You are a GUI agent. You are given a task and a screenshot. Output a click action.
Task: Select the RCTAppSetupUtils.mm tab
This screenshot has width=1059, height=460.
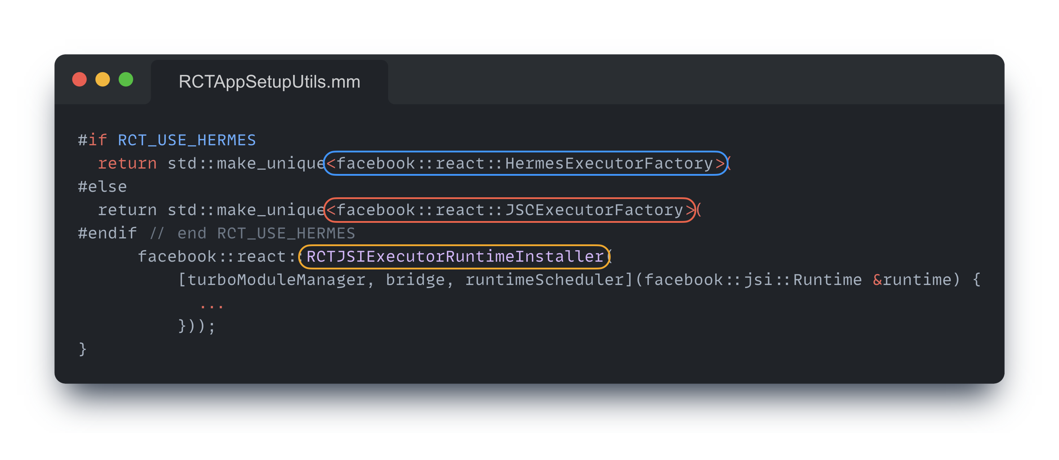269,82
